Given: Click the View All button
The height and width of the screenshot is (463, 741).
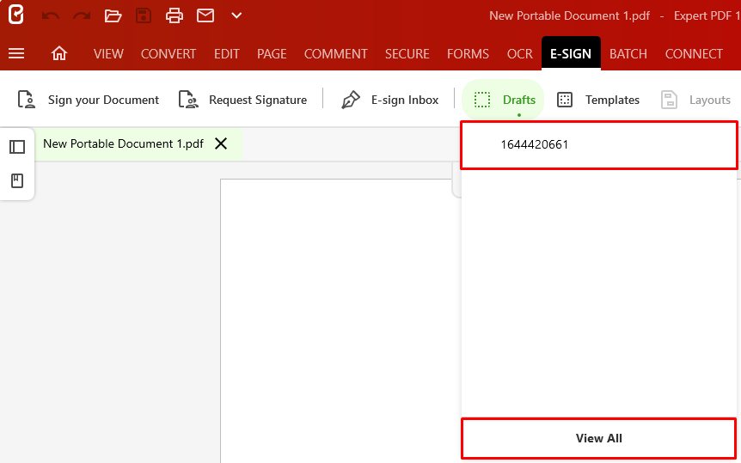Looking at the screenshot, I should 599,438.
